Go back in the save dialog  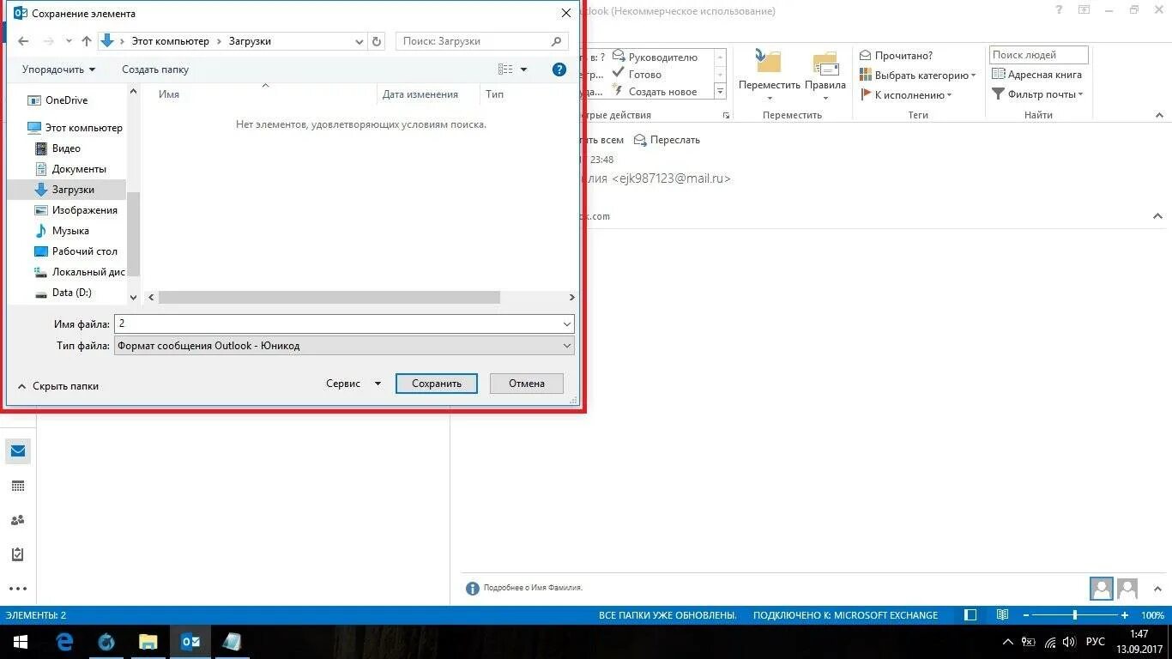[x=23, y=41]
